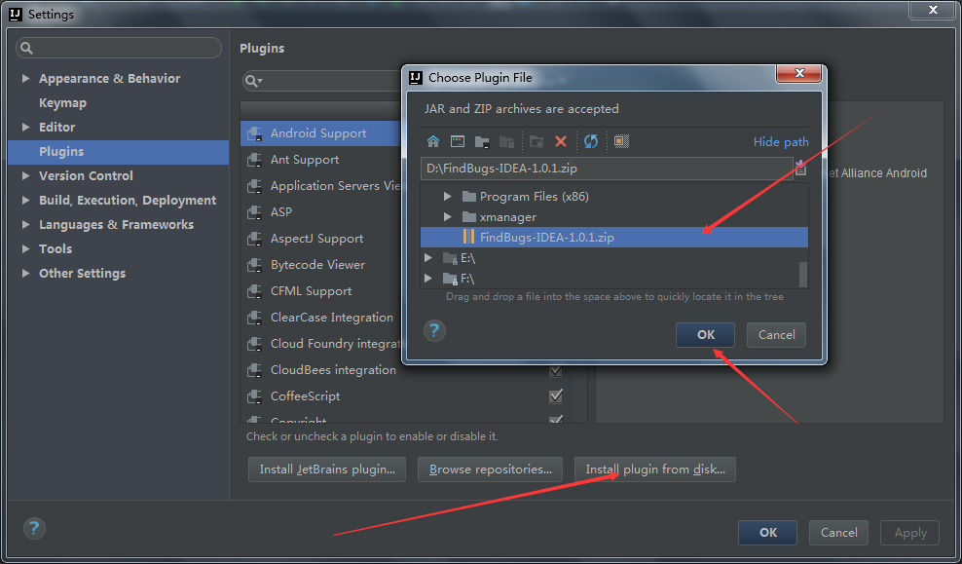Image resolution: width=962 pixels, height=564 pixels.
Task: Click the plugin search magnifier icon
Action: pos(252,81)
